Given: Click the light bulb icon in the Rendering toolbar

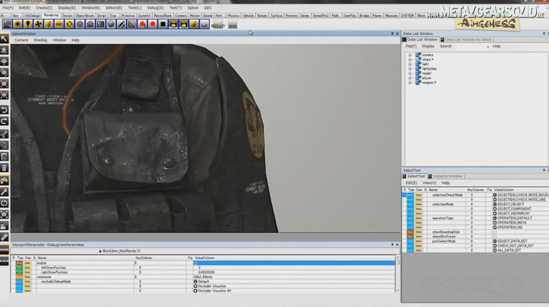Looking at the screenshot, I should pyautogui.click(x=28, y=24).
